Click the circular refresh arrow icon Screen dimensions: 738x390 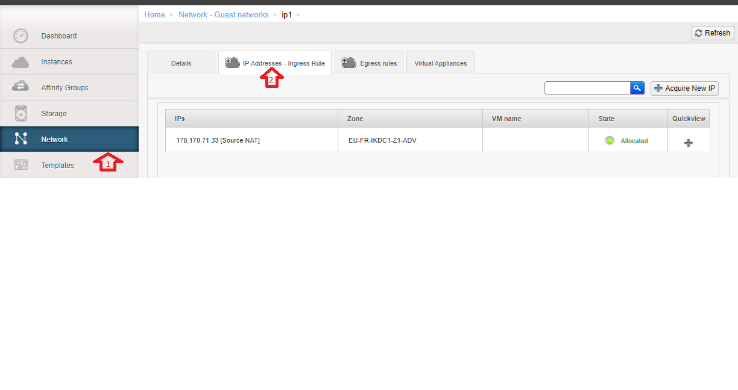tap(699, 33)
